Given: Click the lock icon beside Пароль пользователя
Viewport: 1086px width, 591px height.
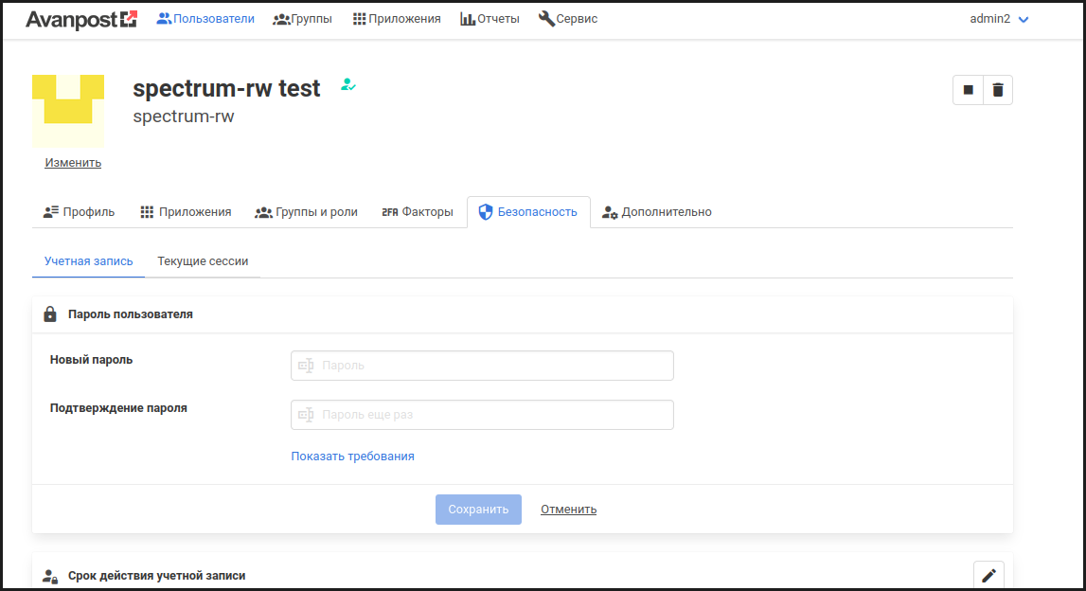Looking at the screenshot, I should pos(50,313).
